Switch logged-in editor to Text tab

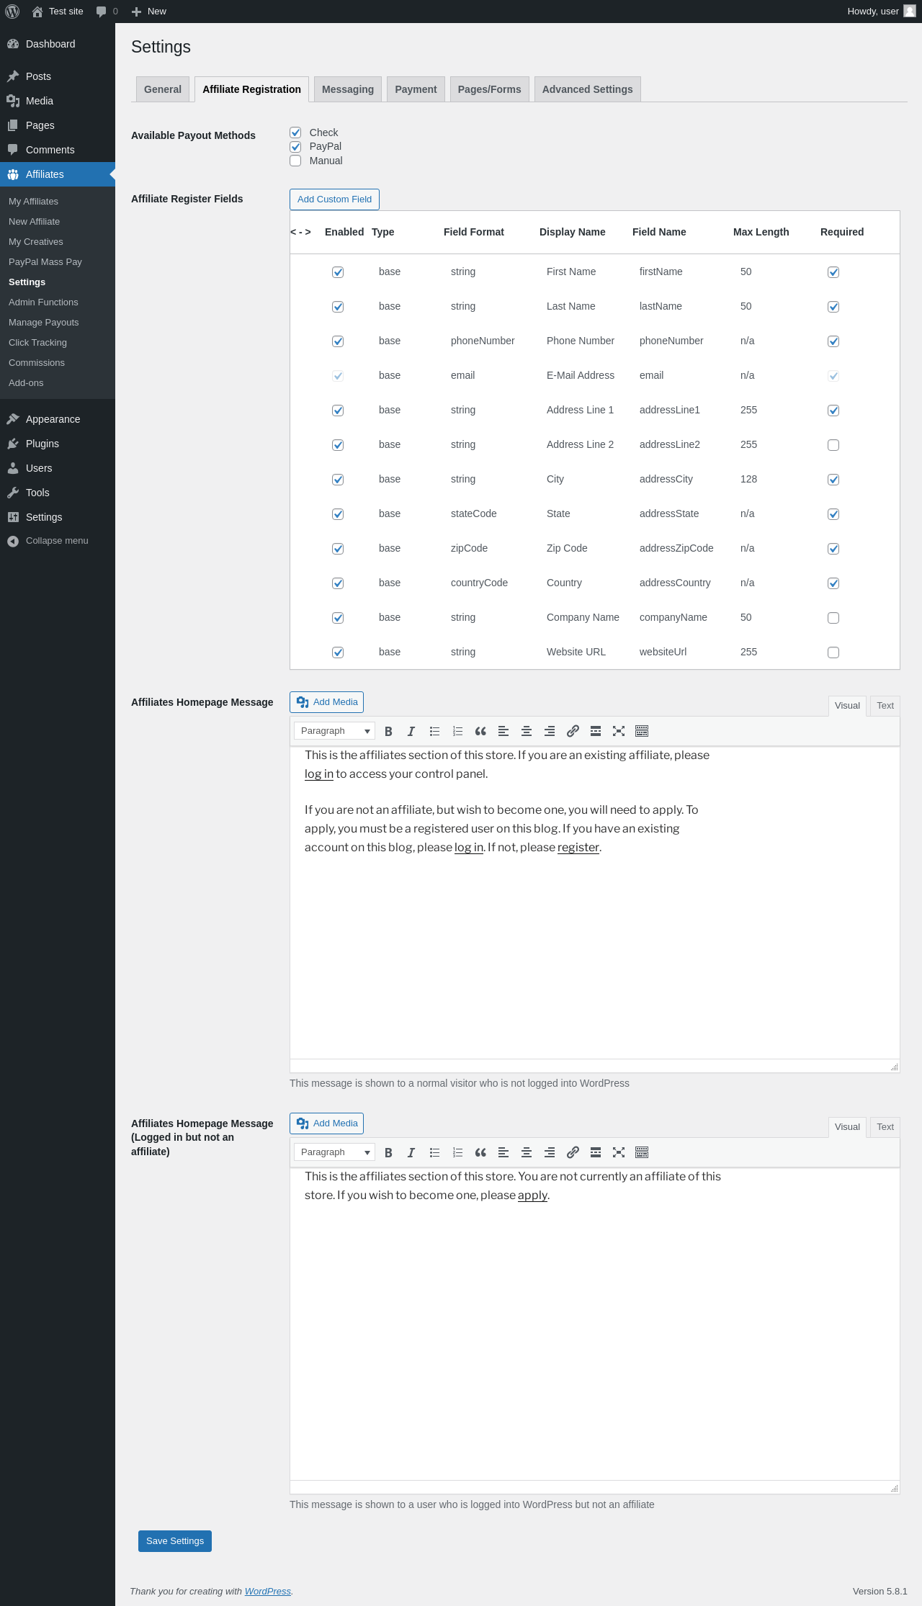(x=885, y=1127)
